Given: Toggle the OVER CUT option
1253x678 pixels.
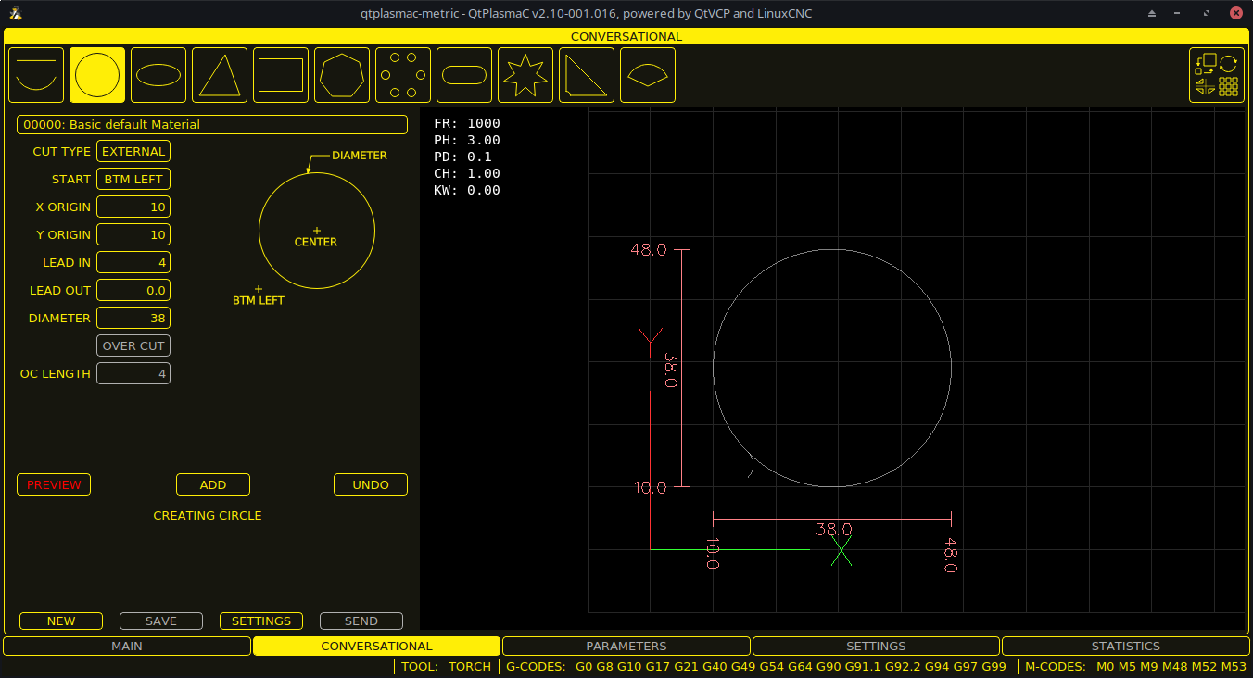Looking at the screenshot, I should click(133, 345).
